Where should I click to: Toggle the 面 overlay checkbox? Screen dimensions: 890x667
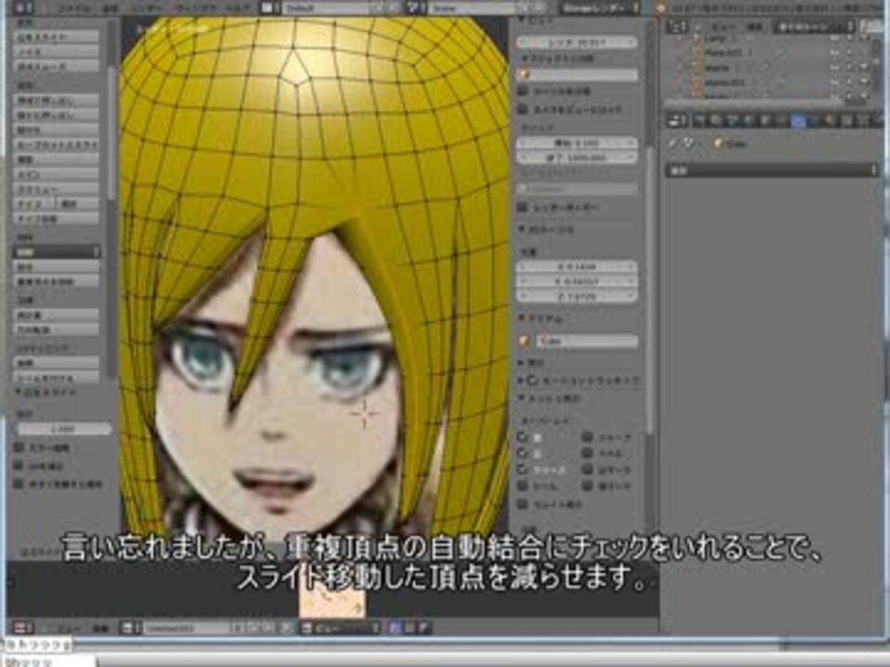(x=523, y=438)
